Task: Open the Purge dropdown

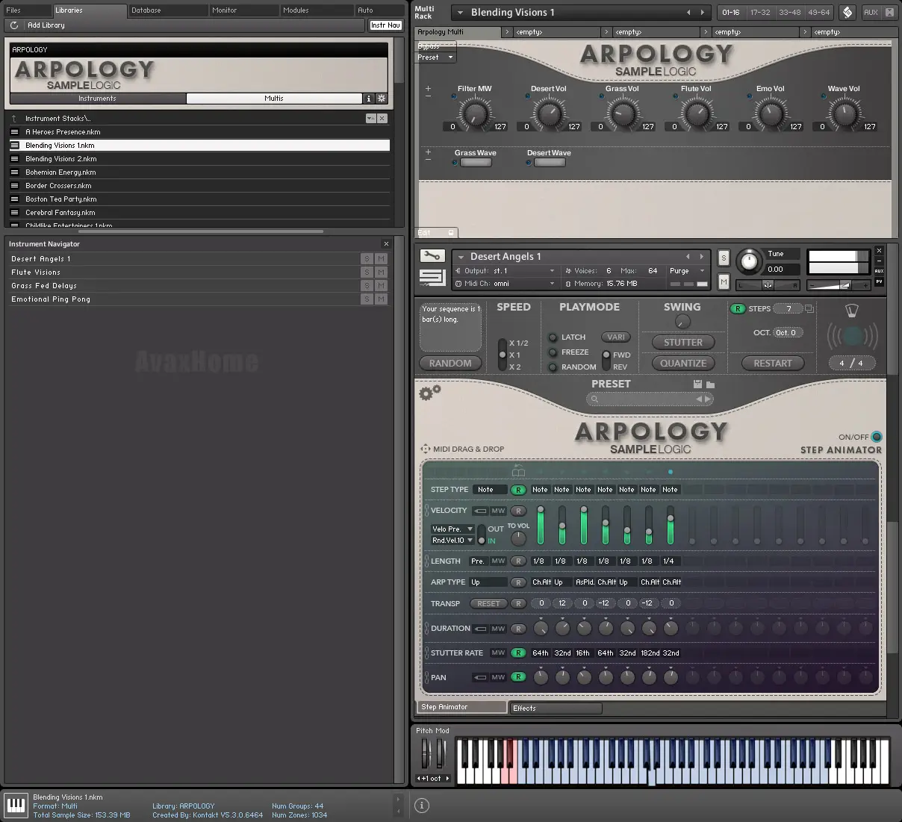Action: pyautogui.click(x=687, y=271)
